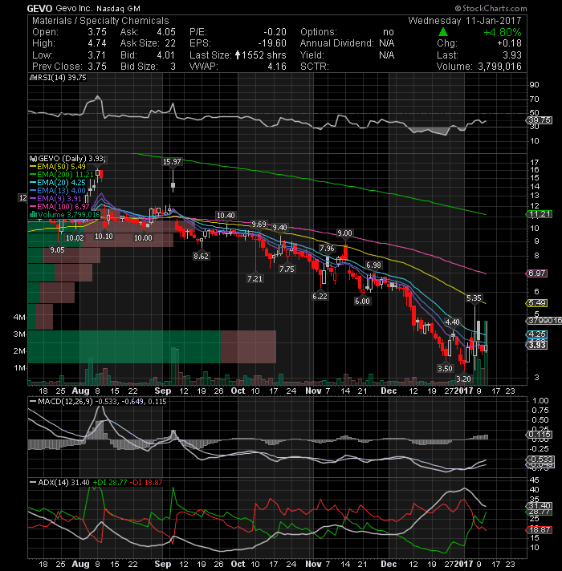The image size is (562, 571).
Task: Click the 7.96 price label
Action: point(327,249)
